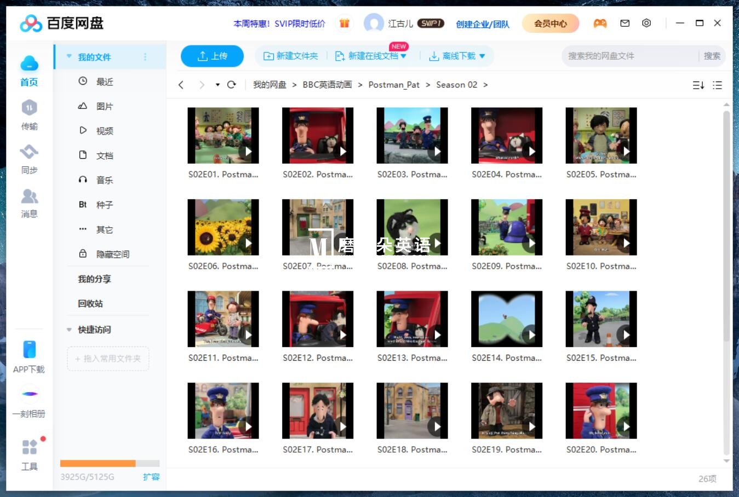The height and width of the screenshot is (497, 739).
Task: Navigate to Postman_Pat in the breadcrumb
Action: [x=394, y=85]
